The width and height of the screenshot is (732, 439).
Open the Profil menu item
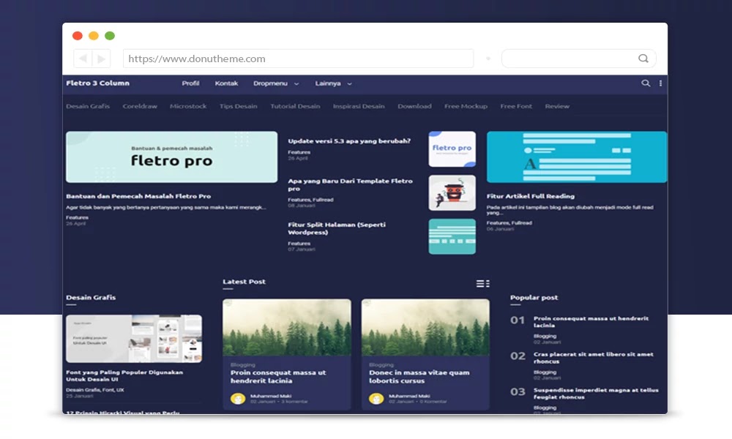190,83
